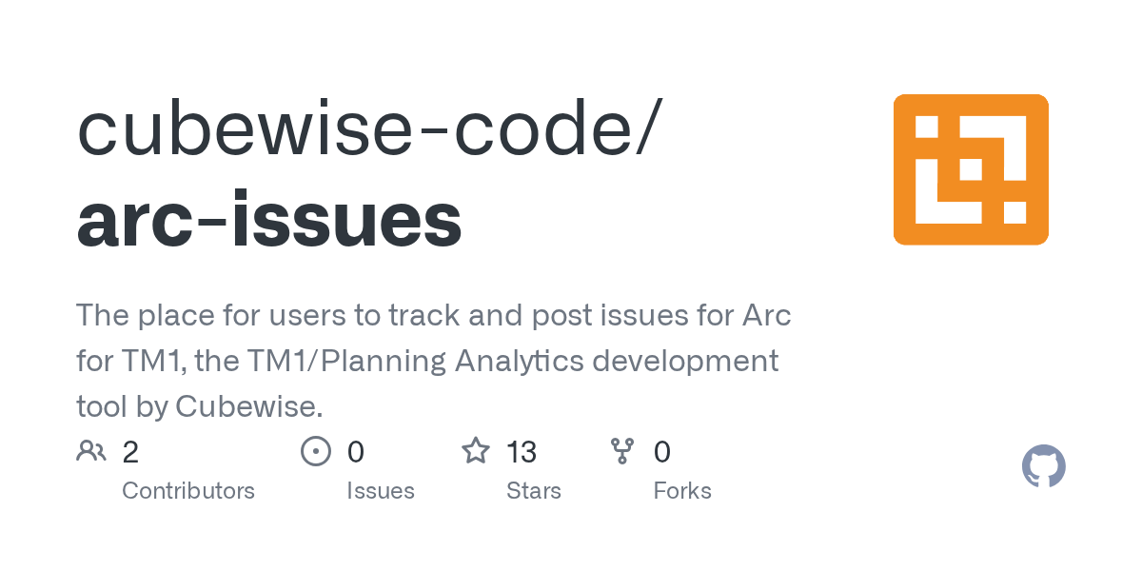
Task: Click the 0 count above Issues
Action: 355,451
